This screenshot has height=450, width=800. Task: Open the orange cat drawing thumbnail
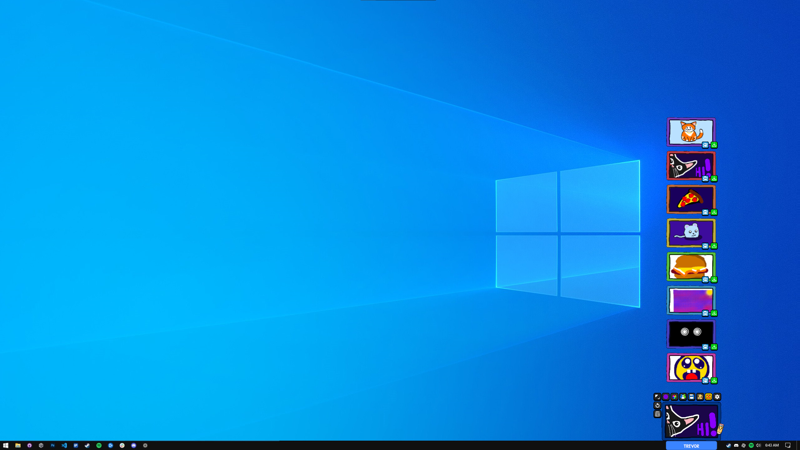coord(691,132)
